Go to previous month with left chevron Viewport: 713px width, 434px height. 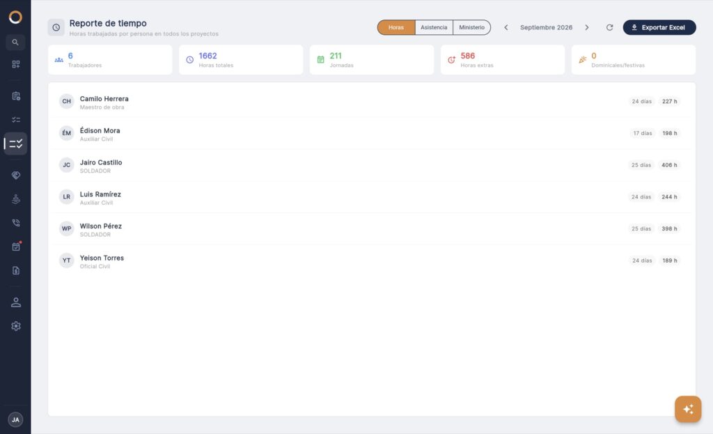(x=506, y=27)
